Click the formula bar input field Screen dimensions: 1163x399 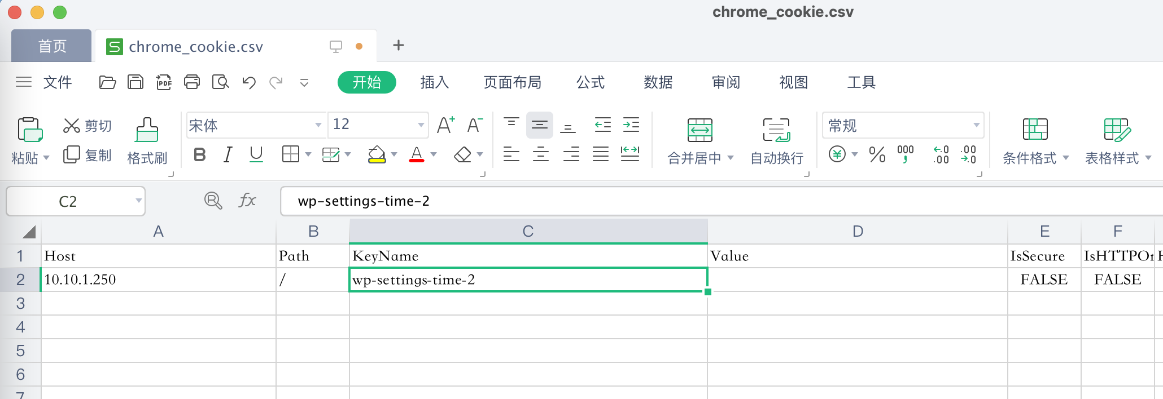click(x=722, y=201)
